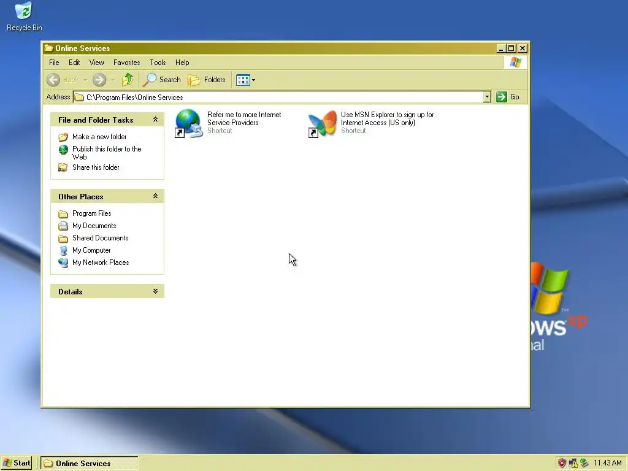Select the text 'Refer me to more Internet Service Providers'
The height and width of the screenshot is (471, 628).
click(x=244, y=118)
